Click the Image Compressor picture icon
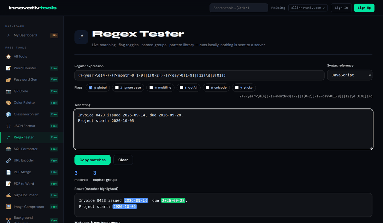The image size is (383, 223). click(9, 207)
